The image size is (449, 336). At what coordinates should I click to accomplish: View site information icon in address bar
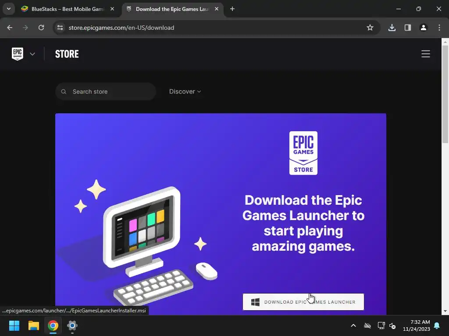(60, 28)
